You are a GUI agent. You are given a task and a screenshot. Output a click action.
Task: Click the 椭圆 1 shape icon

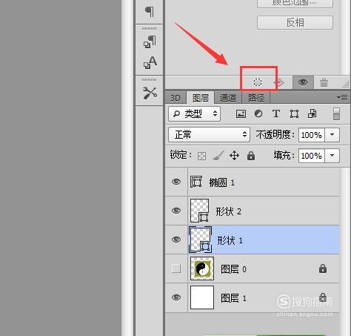(x=196, y=182)
